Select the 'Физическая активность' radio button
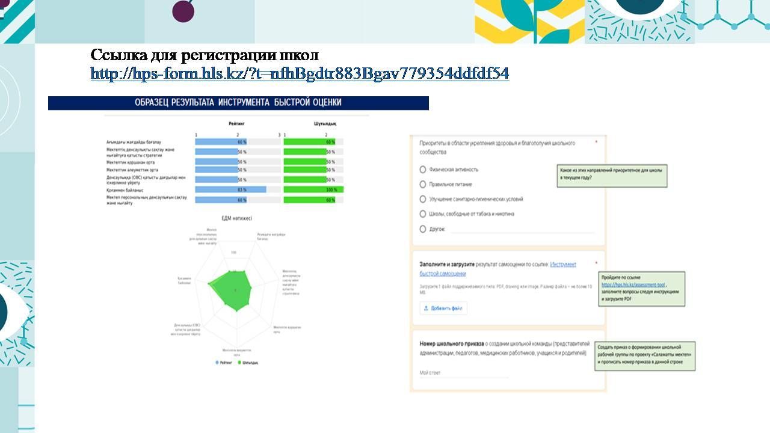Screen dimensions: 770x433 click(x=423, y=170)
